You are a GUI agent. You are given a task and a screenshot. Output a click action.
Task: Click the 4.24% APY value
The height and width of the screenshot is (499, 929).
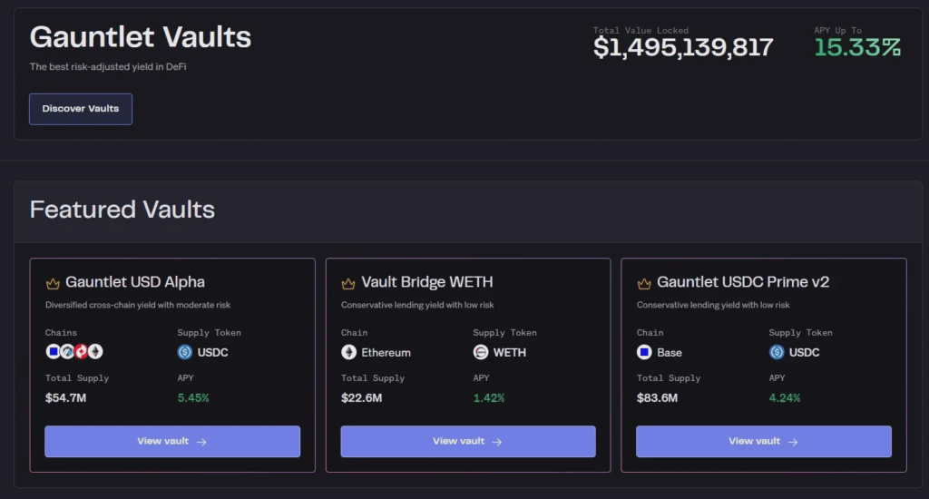[x=785, y=397]
